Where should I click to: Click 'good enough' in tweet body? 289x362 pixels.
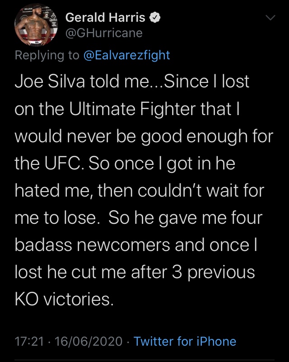click(194, 137)
